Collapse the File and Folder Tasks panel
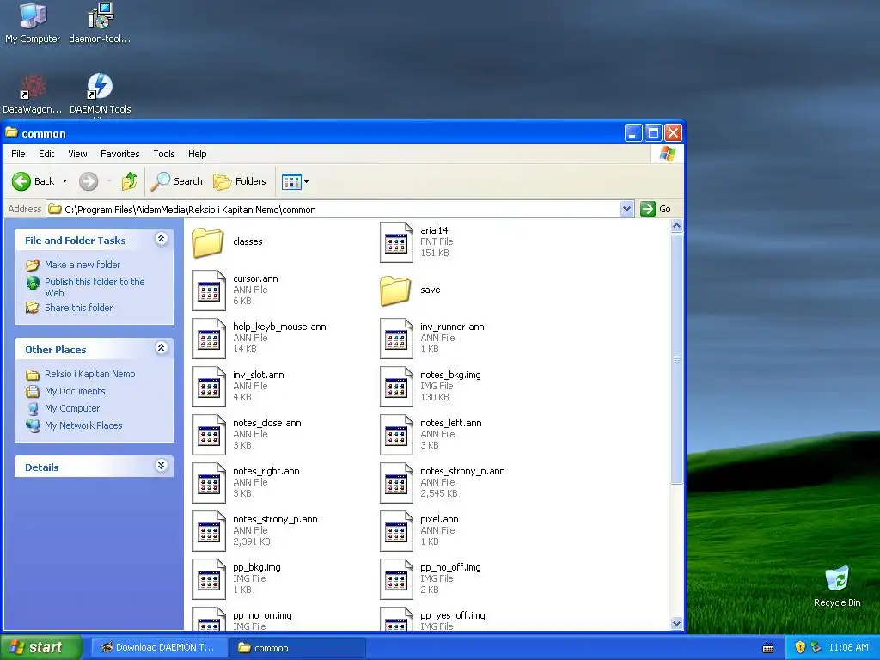Image resolution: width=880 pixels, height=660 pixels. point(161,239)
